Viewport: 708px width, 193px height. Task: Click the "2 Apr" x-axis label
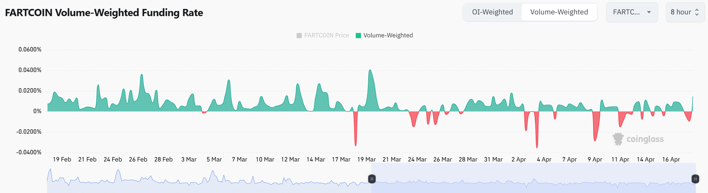(519, 159)
